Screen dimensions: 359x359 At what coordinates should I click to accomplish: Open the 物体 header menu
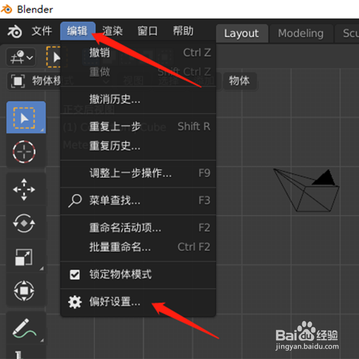tap(240, 81)
